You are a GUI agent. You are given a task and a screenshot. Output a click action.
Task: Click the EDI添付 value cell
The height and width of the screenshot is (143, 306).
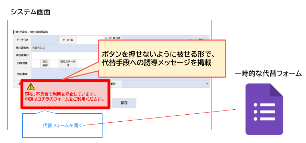click(54, 63)
